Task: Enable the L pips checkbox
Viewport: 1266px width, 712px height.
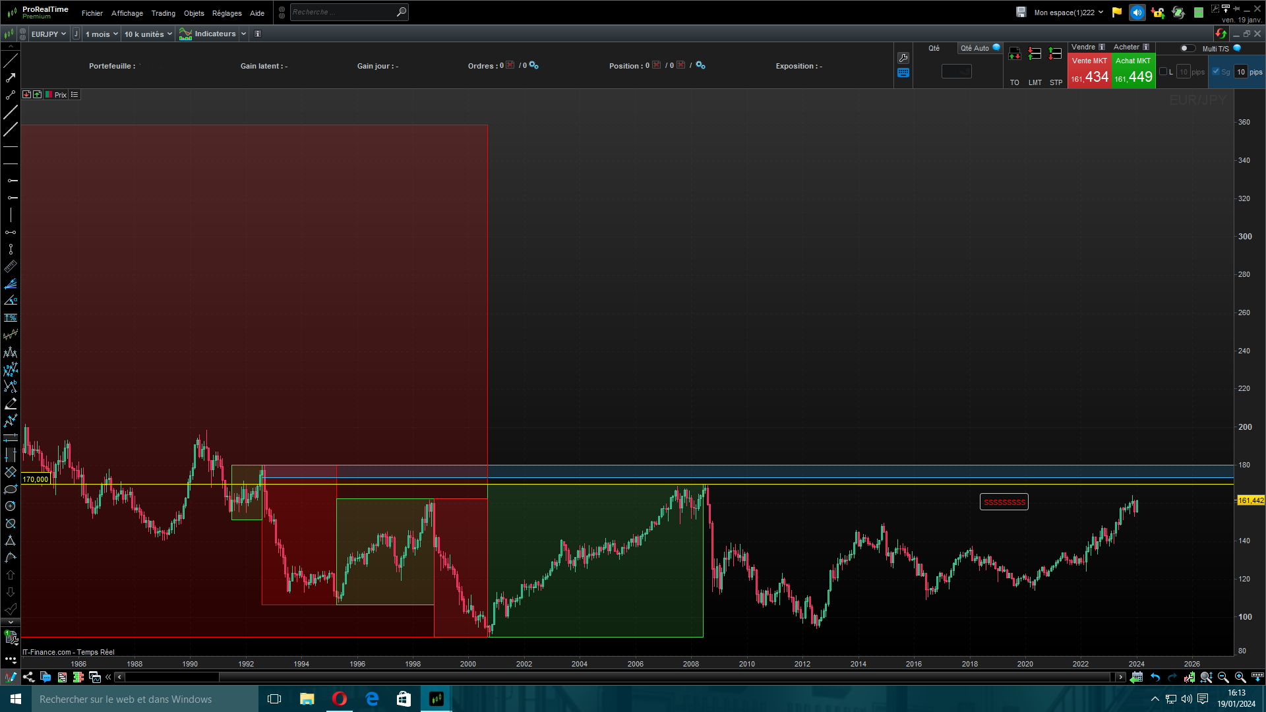Action: click(x=1163, y=72)
